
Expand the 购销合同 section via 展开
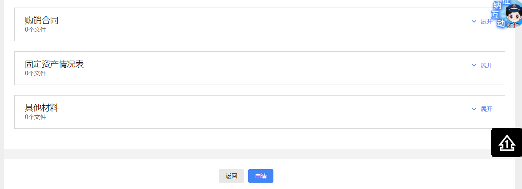click(486, 21)
